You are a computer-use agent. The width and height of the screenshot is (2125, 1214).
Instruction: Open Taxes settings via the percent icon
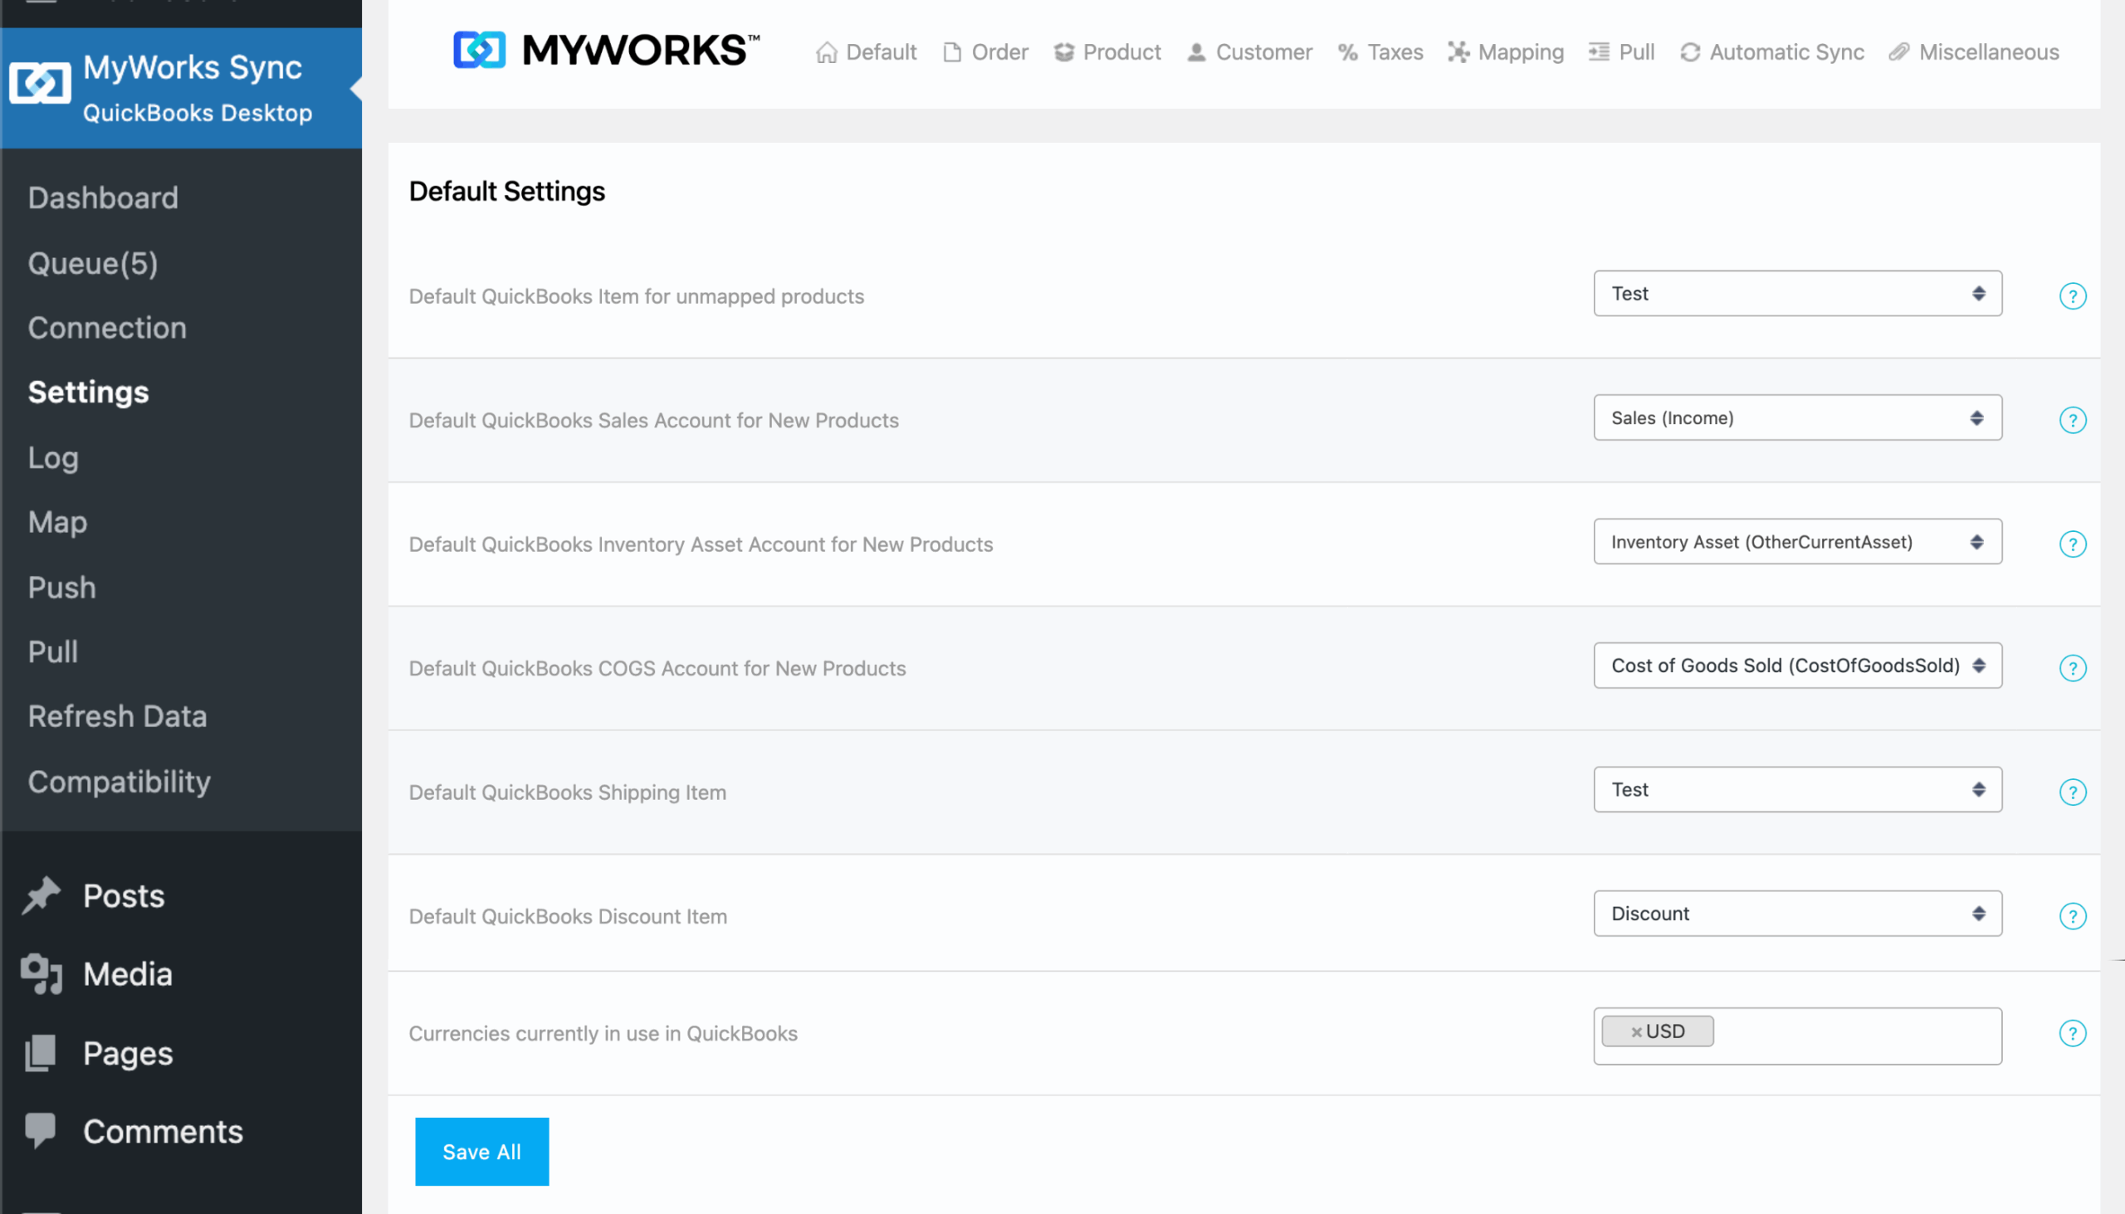[x=1346, y=51]
